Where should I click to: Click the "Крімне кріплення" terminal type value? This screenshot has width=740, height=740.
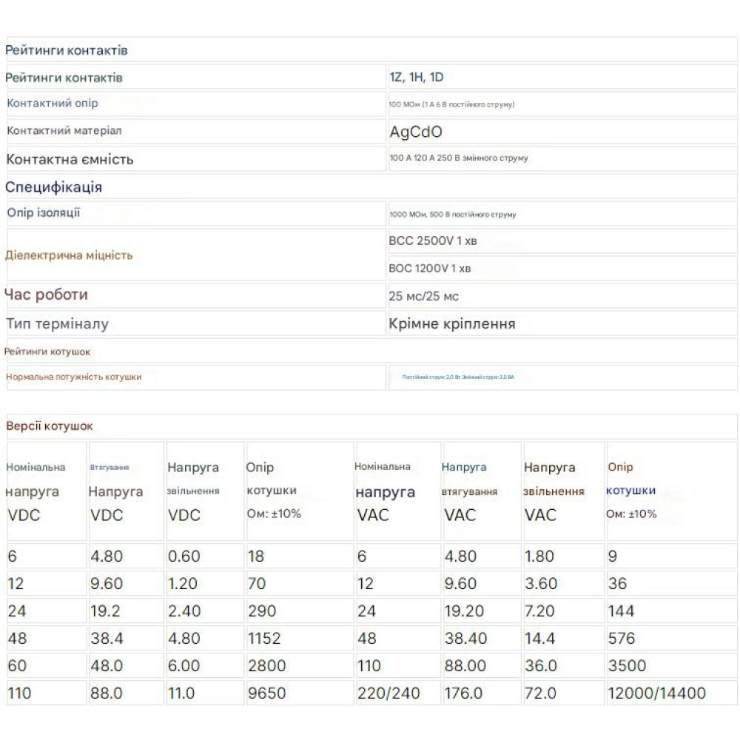point(451,324)
